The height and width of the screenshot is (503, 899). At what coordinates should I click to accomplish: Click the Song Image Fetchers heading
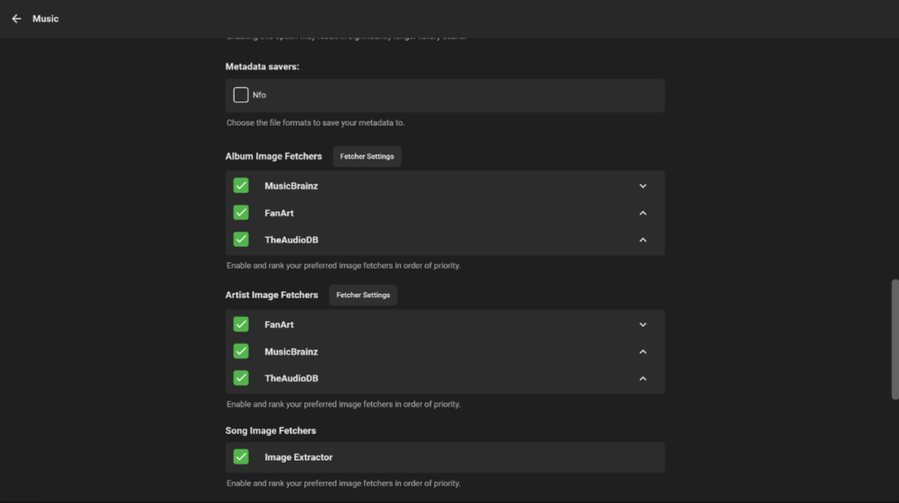(271, 431)
